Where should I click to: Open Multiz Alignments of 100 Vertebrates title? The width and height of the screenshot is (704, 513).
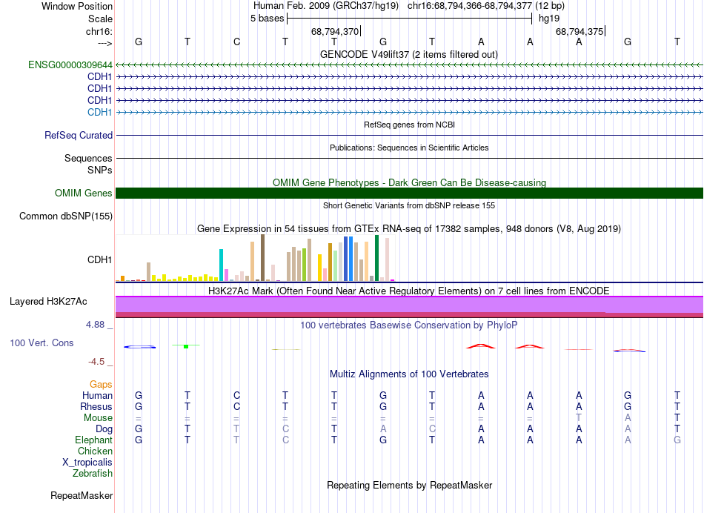(408, 374)
